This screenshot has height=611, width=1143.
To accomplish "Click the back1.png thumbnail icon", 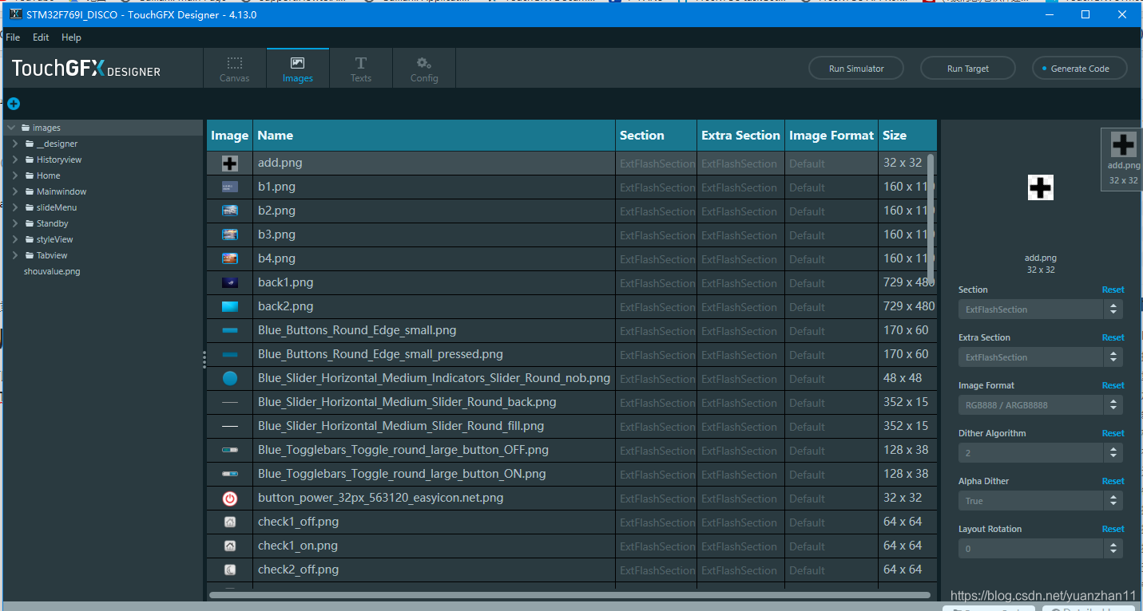I will tap(230, 282).
